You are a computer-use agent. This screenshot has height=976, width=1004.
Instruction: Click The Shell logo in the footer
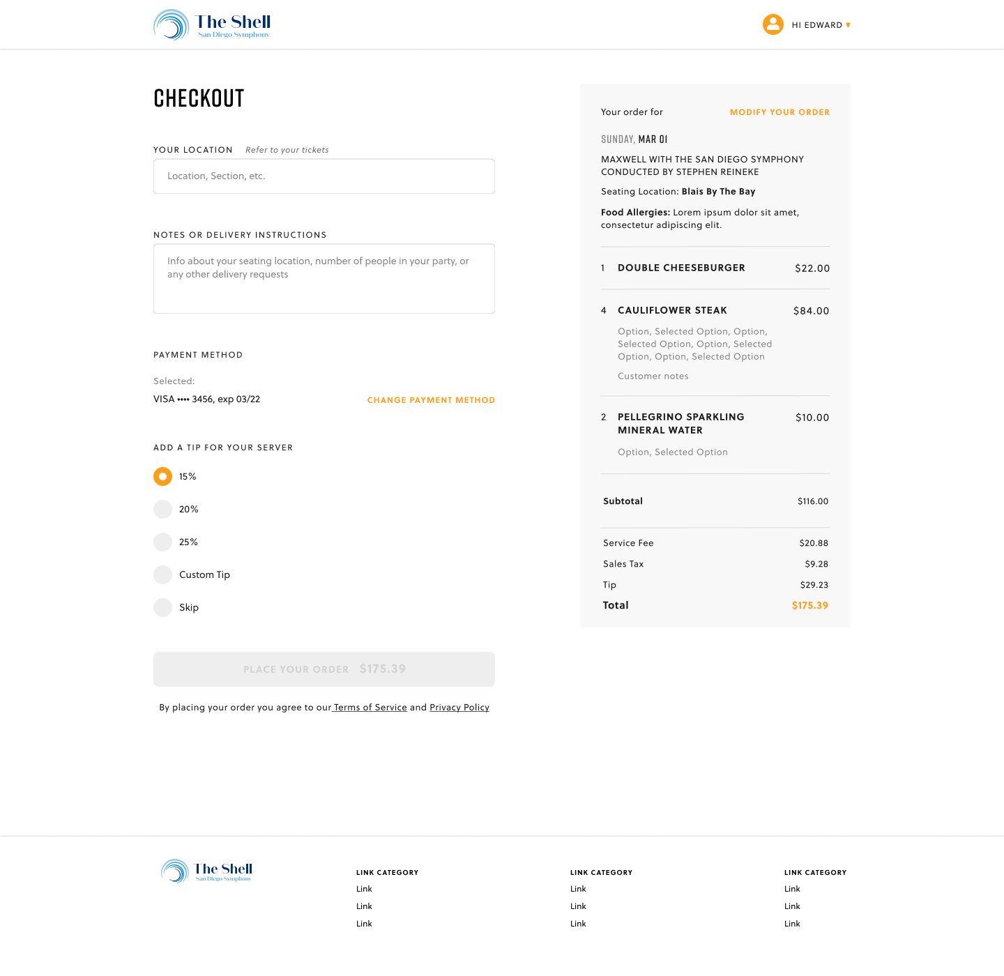coord(206,871)
